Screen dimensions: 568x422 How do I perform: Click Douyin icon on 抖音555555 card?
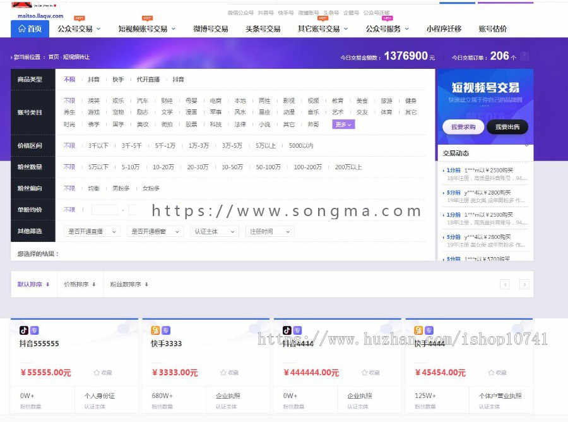point(24,330)
